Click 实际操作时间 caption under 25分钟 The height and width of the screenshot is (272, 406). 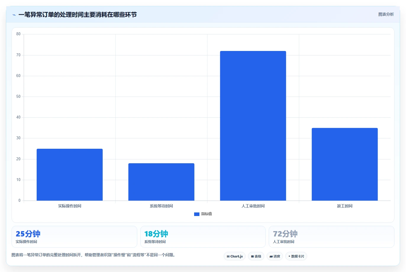[26, 242]
